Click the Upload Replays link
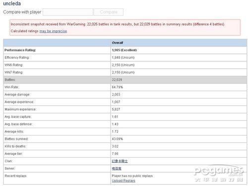Screen dimensions: 248x186 (x=124, y=181)
